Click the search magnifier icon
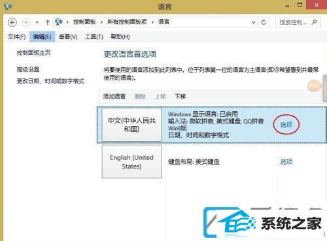This screenshot has width=327, height=241. (315, 22)
